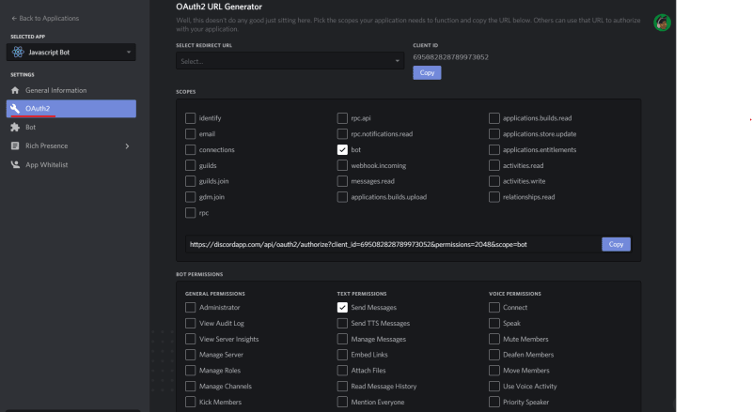The width and height of the screenshot is (752, 412).
Task: Copy the generated OAuth2 URL
Action: [616, 244]
